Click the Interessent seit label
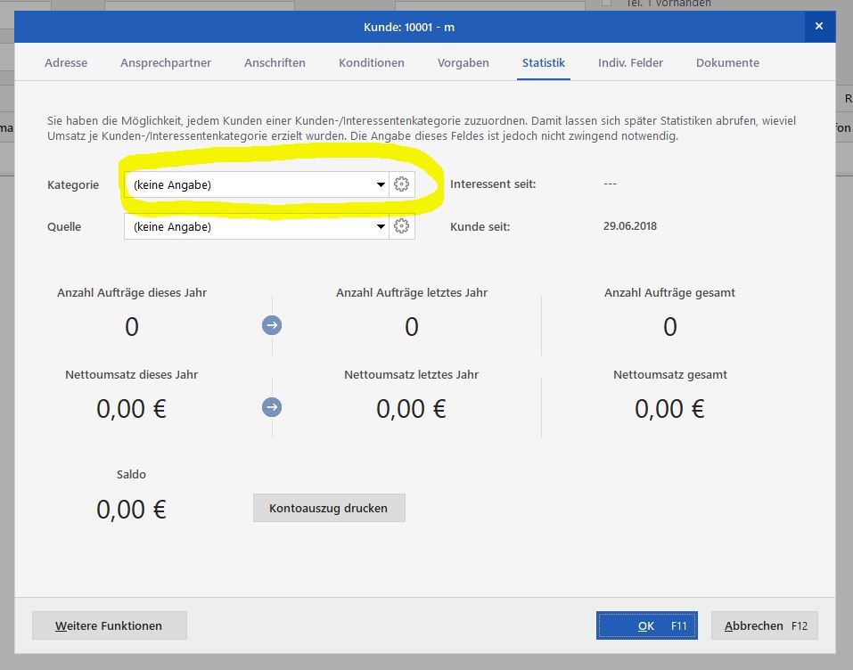 [x=493, y=184]
